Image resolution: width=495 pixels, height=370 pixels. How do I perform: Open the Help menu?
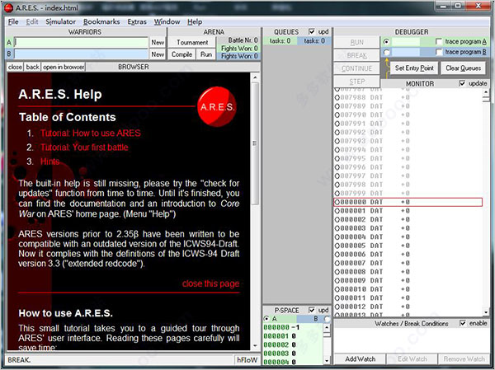click(195, 21)
